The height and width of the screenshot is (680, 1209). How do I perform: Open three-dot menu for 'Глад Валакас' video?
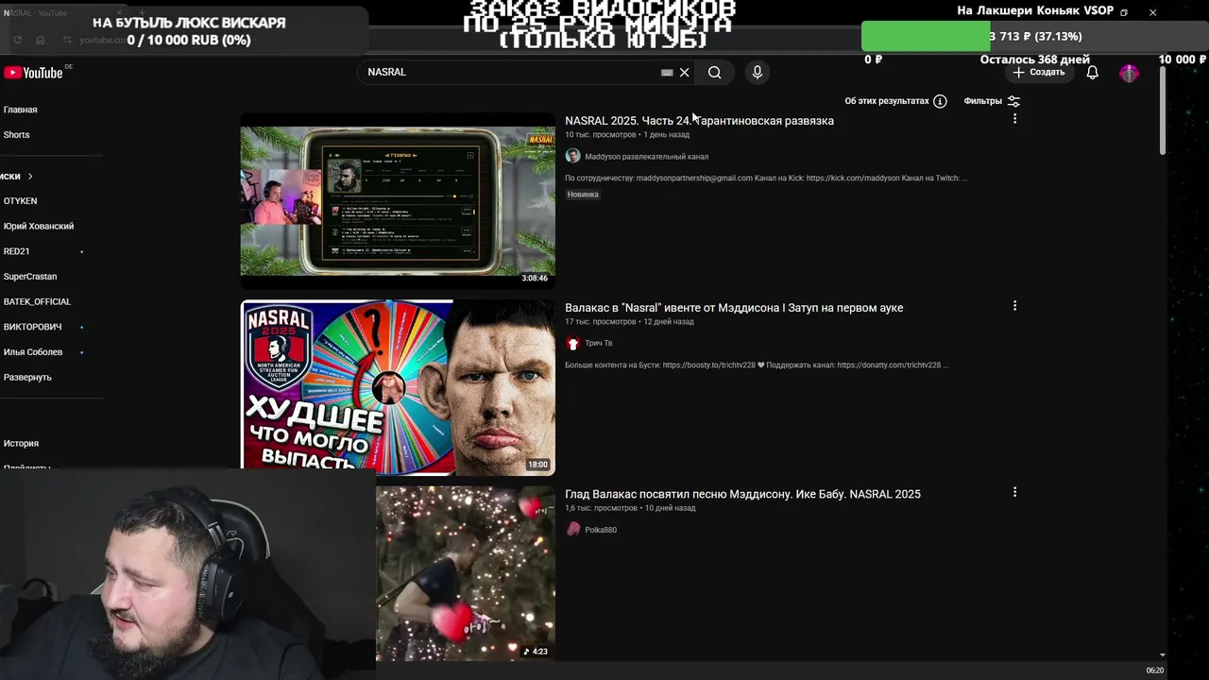pyautogui.click(x=1014, y=492)
